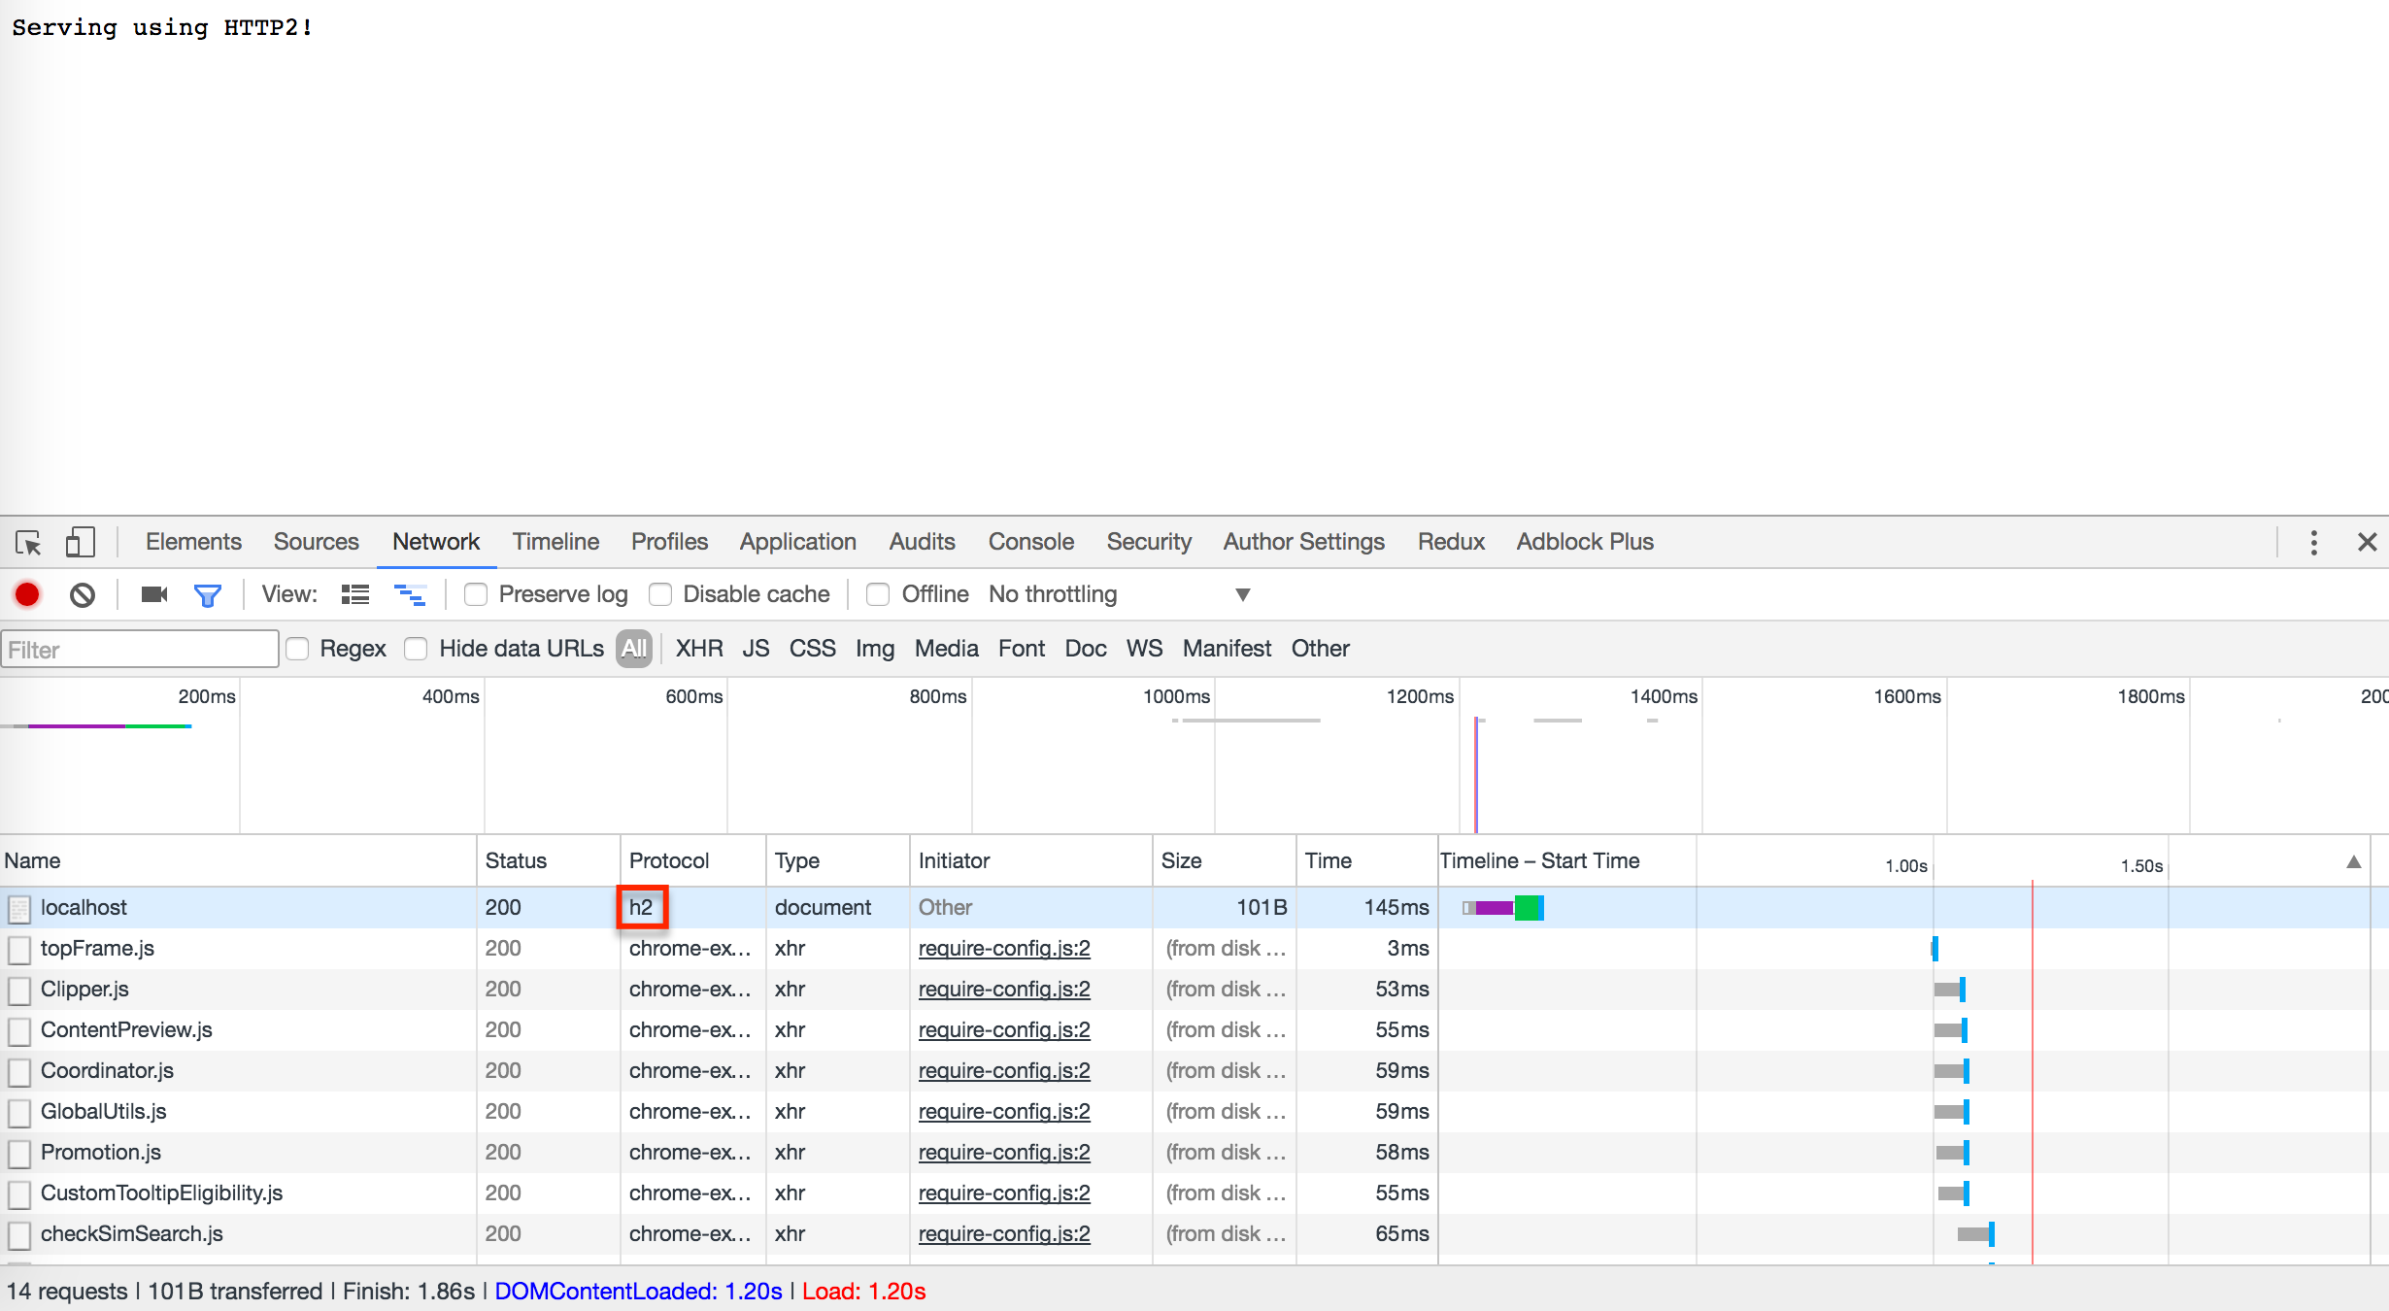This screenshot has width=2389, height=1311.
Task: Open the Security tab
Action: pos(1149,542)
